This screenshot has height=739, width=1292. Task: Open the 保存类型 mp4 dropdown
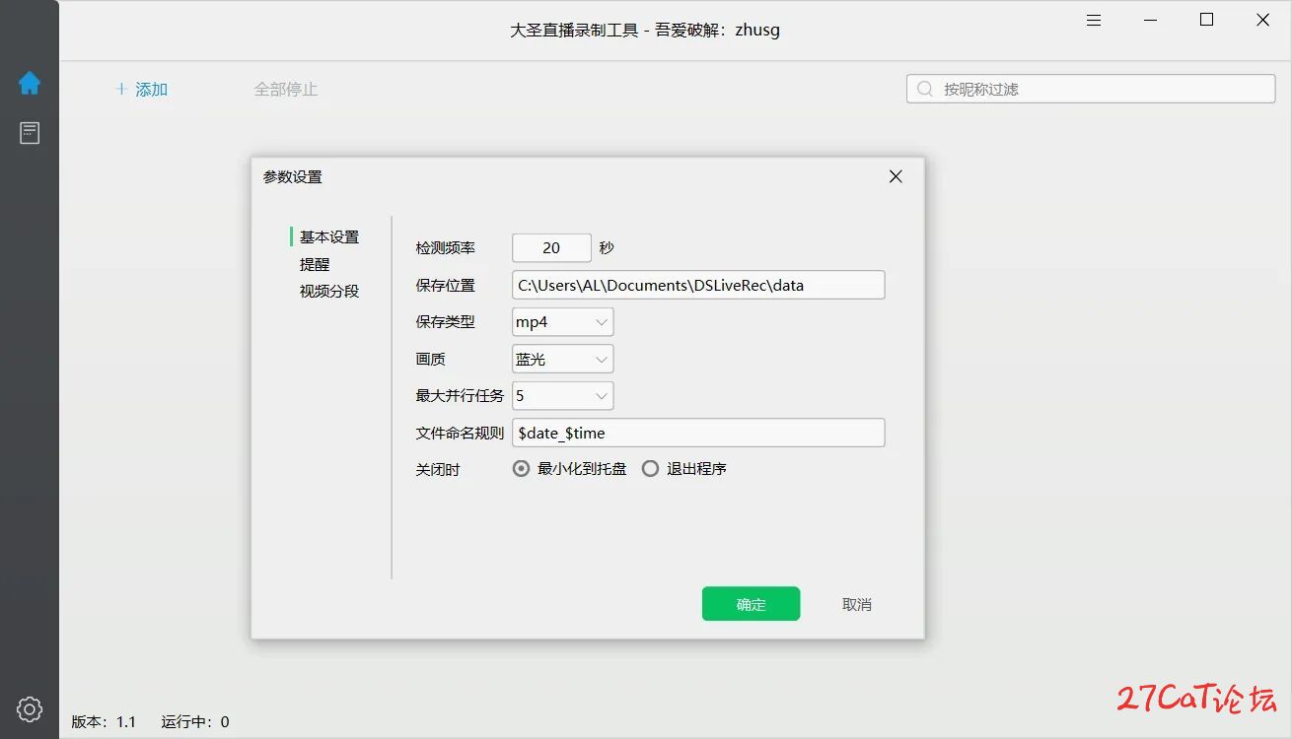562,322
